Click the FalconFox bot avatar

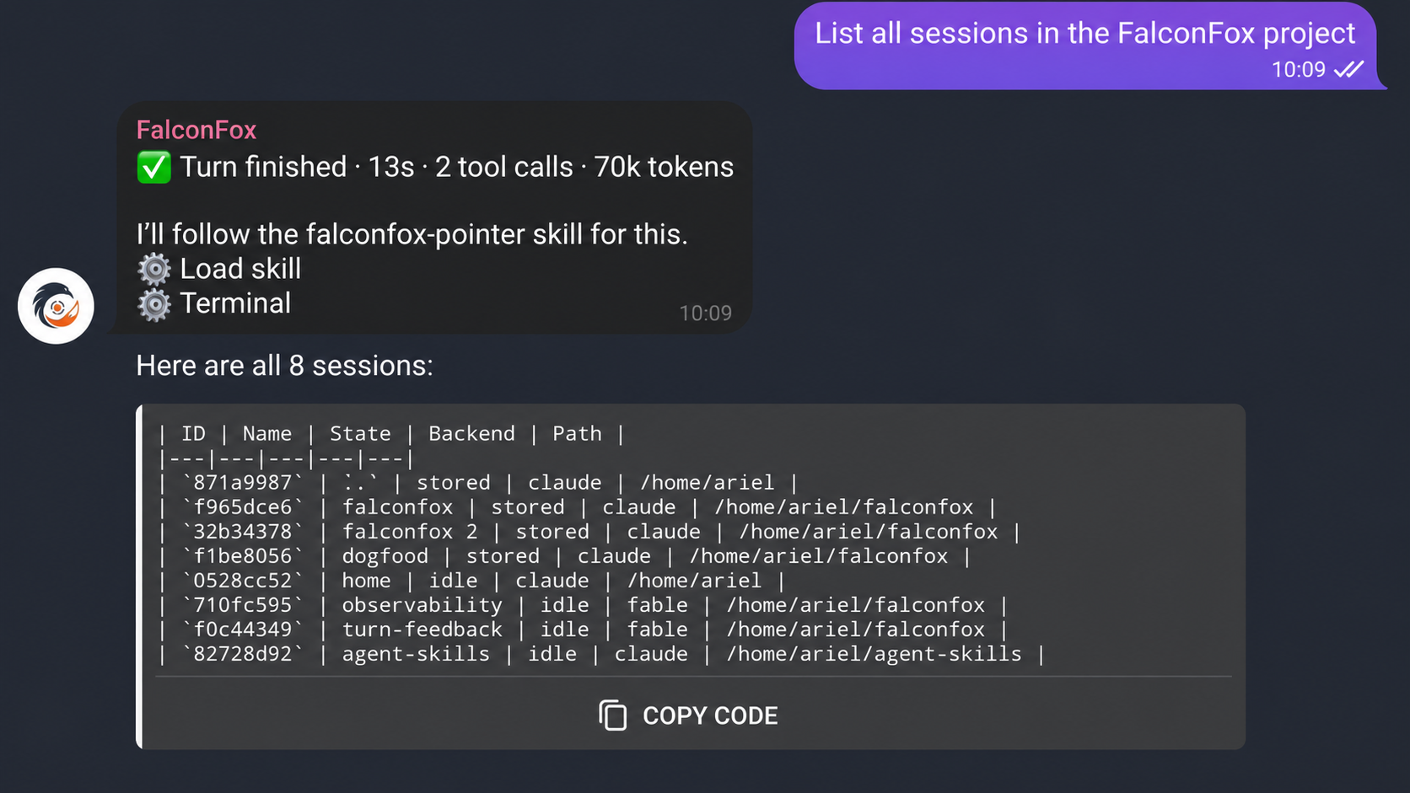coord(56,306)
